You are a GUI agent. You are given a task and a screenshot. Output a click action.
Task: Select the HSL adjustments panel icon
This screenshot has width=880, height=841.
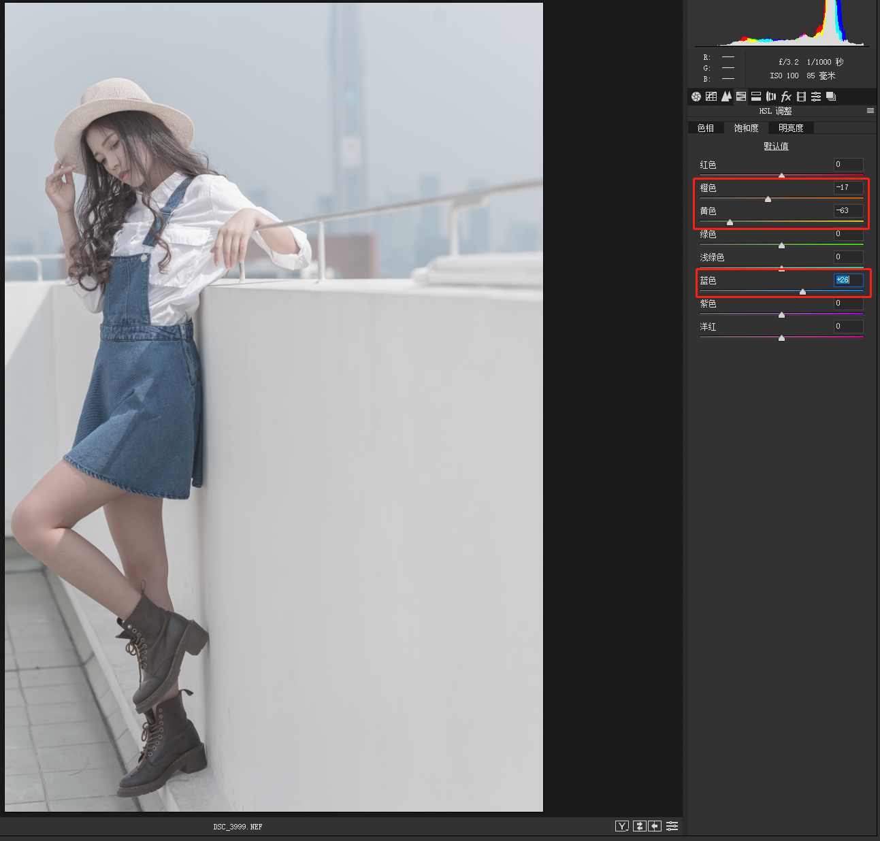point(741,97)
